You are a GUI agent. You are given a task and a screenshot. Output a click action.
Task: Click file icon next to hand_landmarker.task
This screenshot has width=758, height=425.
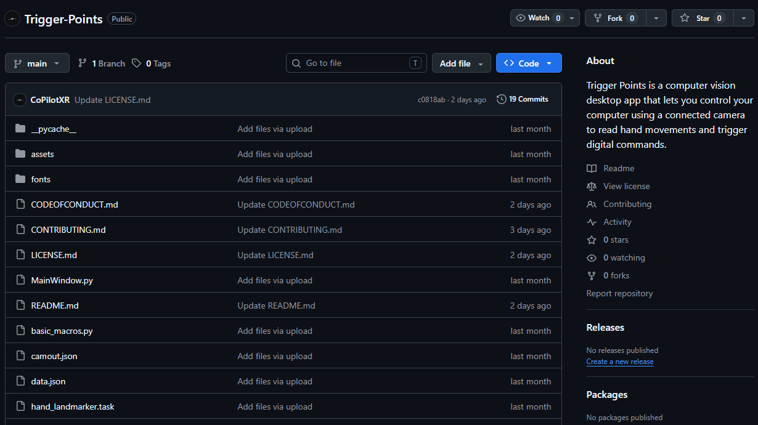[x=20, y=407]
